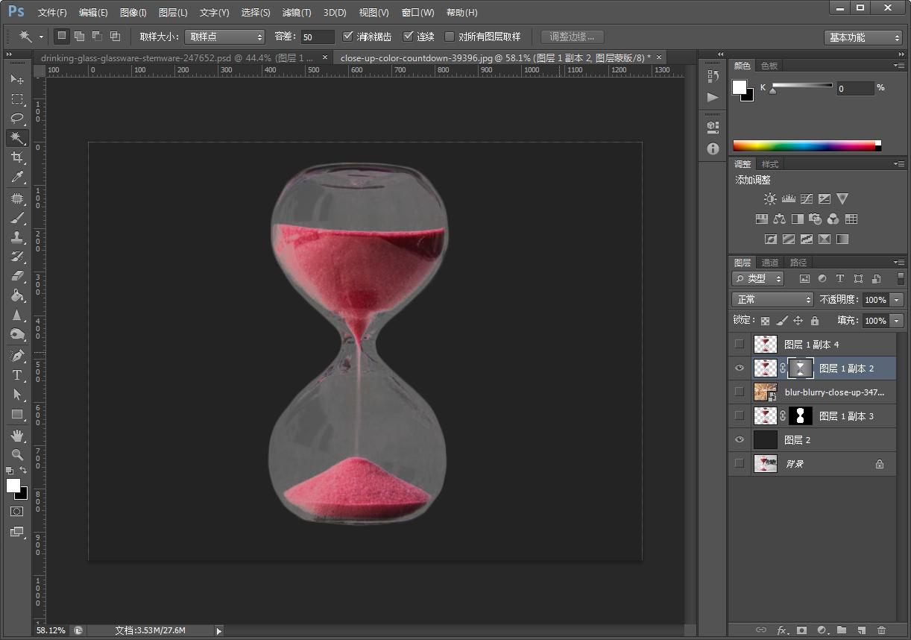Click the 调整边缘 button
This screenshot has height=640, width=911.
(572, 37)
